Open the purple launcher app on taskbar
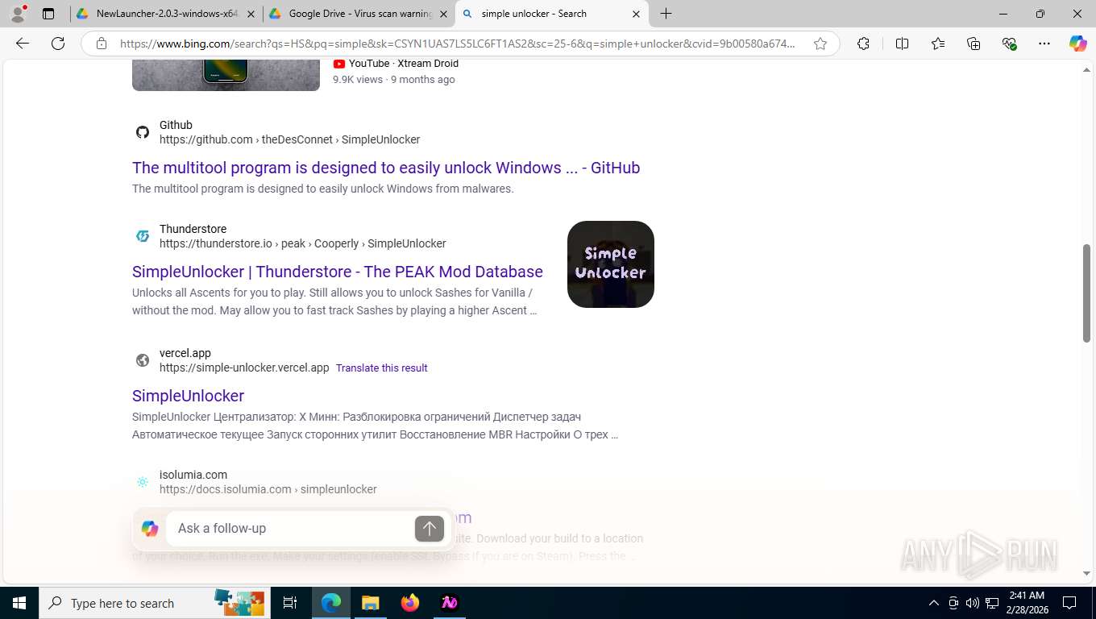 pos(450,603)
